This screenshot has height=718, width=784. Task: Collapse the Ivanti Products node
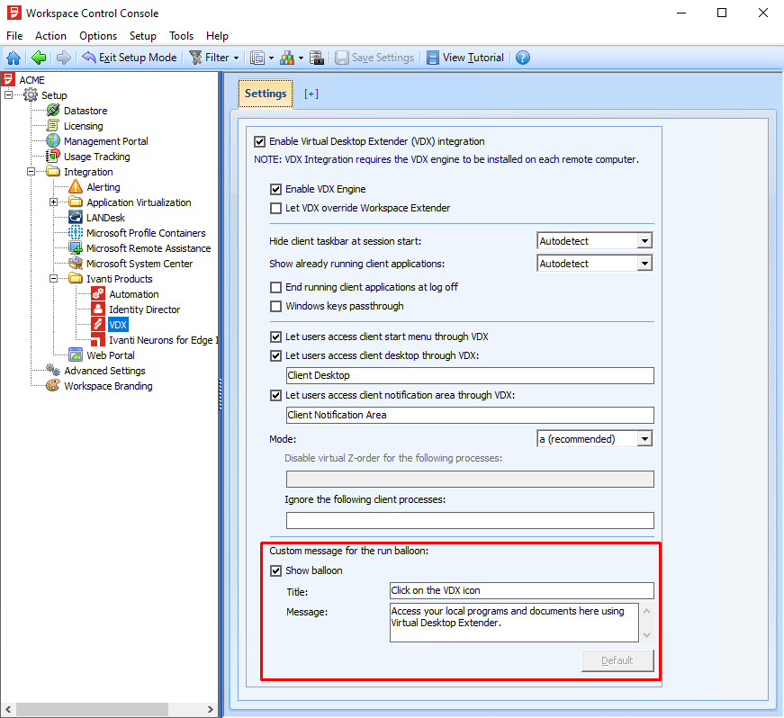53,278
